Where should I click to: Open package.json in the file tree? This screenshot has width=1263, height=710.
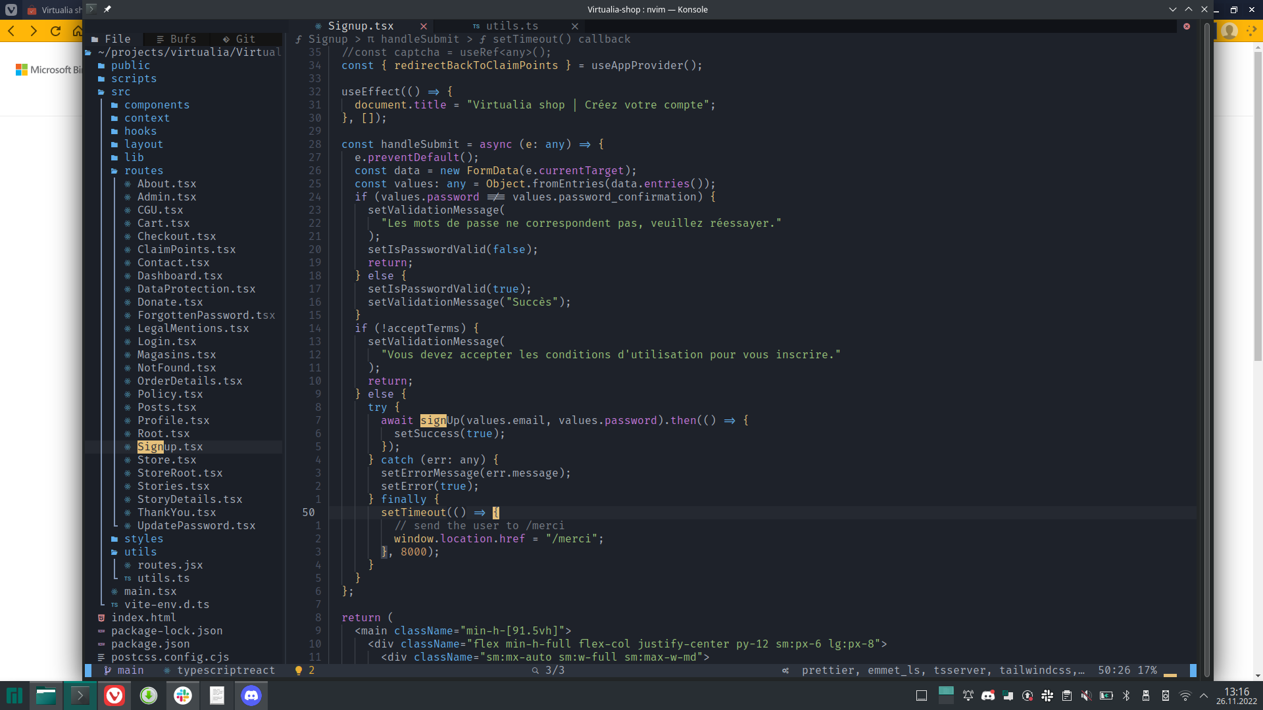coord(150,644)
